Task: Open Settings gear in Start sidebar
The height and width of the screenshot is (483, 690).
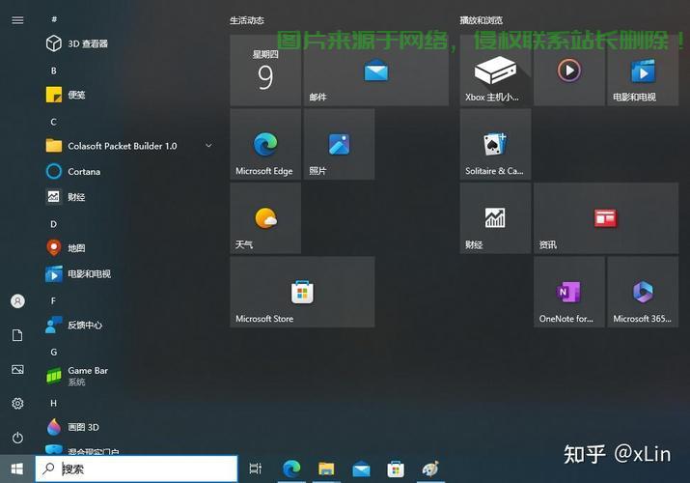Action: pyautogui.click(x=17, y=404)
